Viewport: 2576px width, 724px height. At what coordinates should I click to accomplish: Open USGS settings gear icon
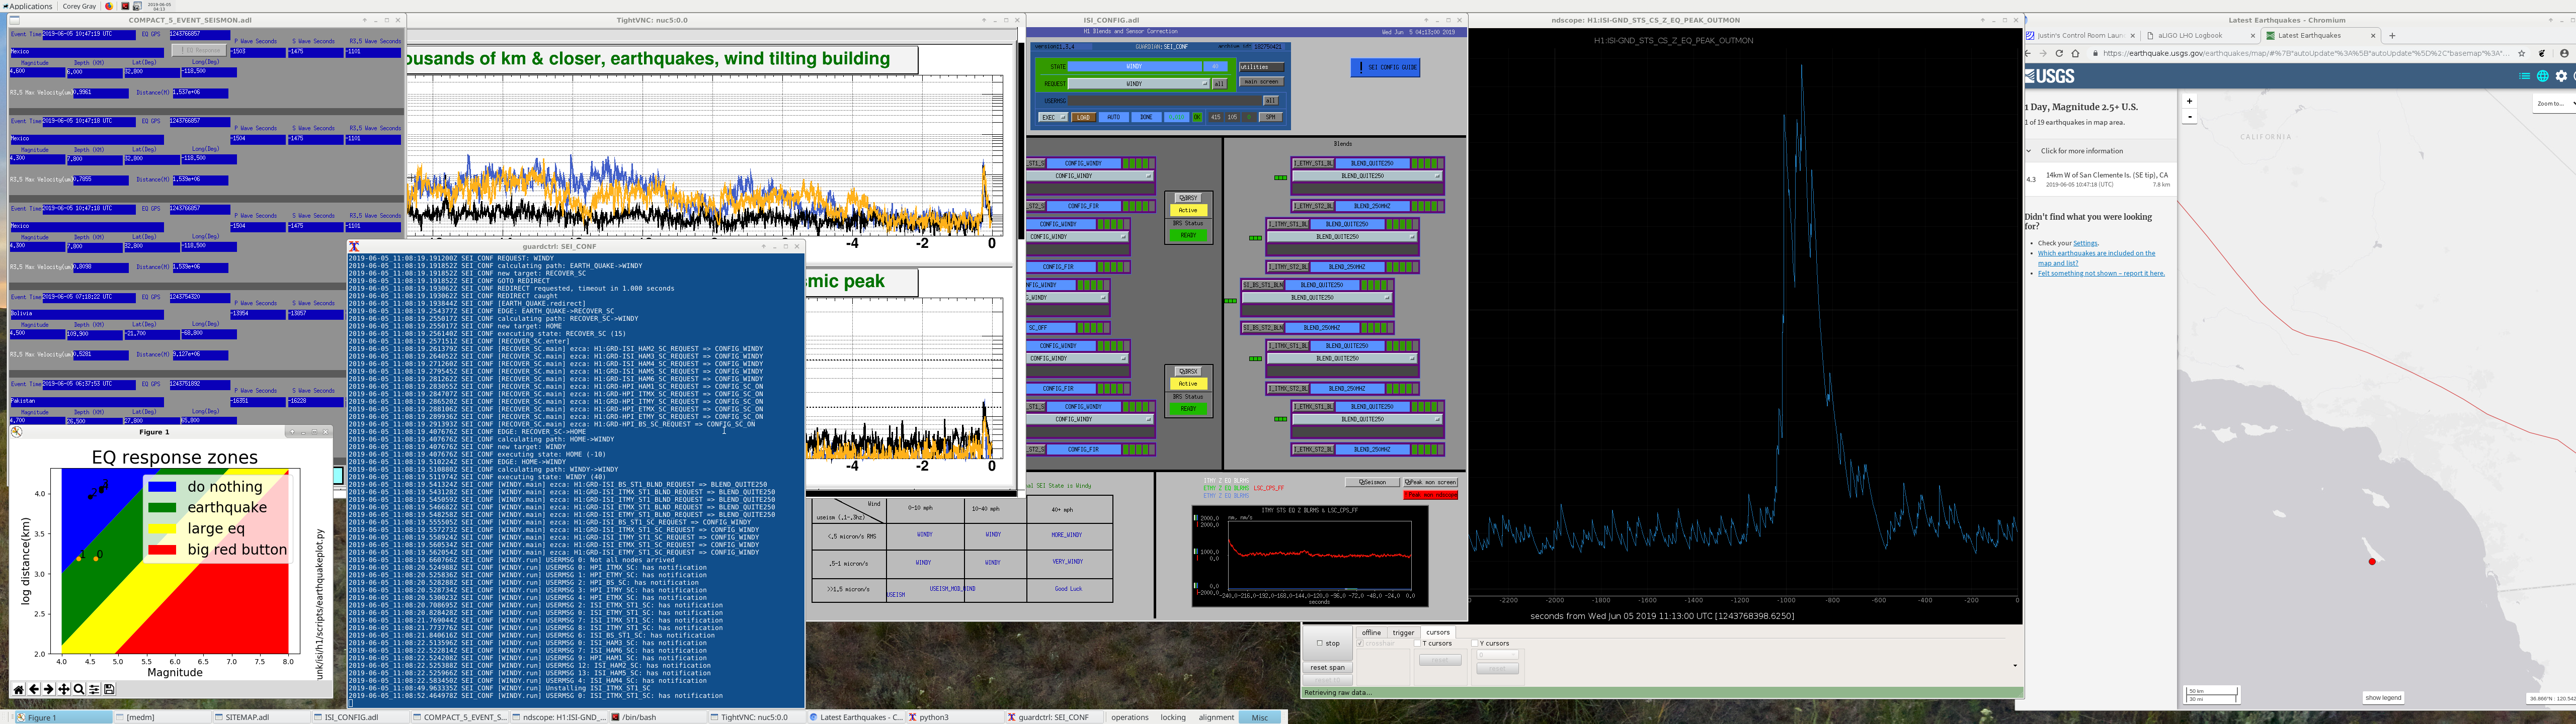coord(2561,76)
